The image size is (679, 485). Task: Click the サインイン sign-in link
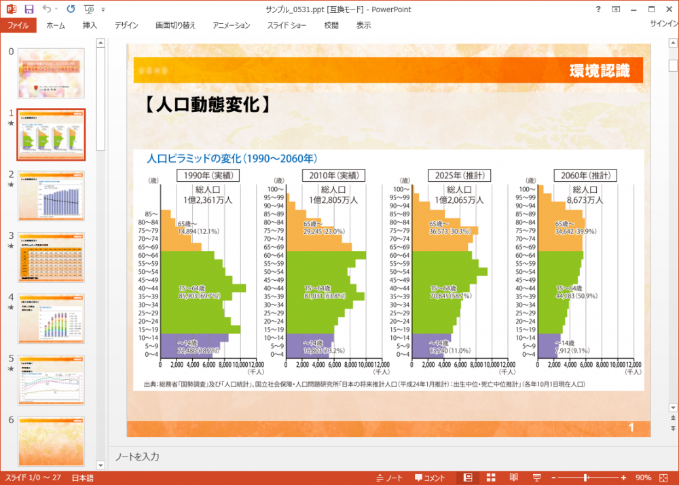pyautogui.click(x=663, y=24)
